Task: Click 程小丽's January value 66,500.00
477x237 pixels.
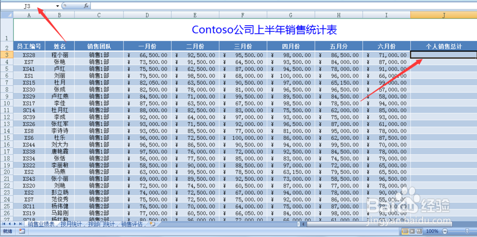Action: pyautogui.click(x=147, y=55)
